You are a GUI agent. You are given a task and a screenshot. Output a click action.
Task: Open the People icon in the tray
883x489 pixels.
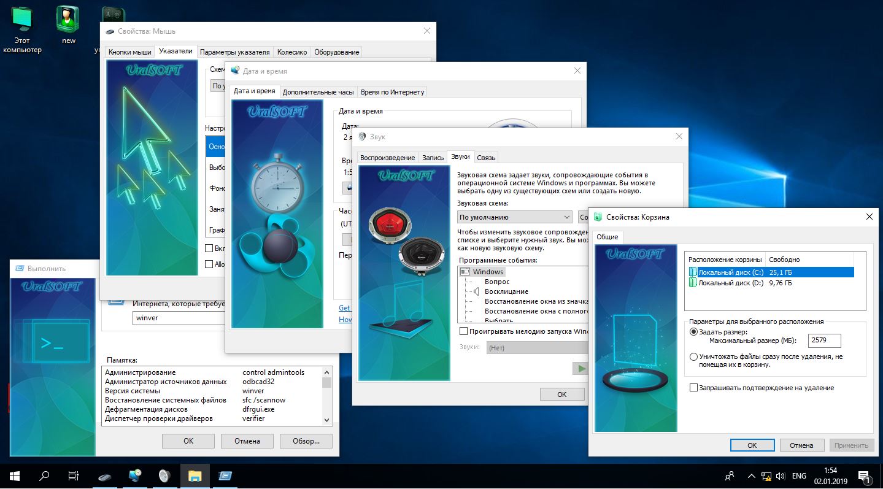tap(729, 476)
